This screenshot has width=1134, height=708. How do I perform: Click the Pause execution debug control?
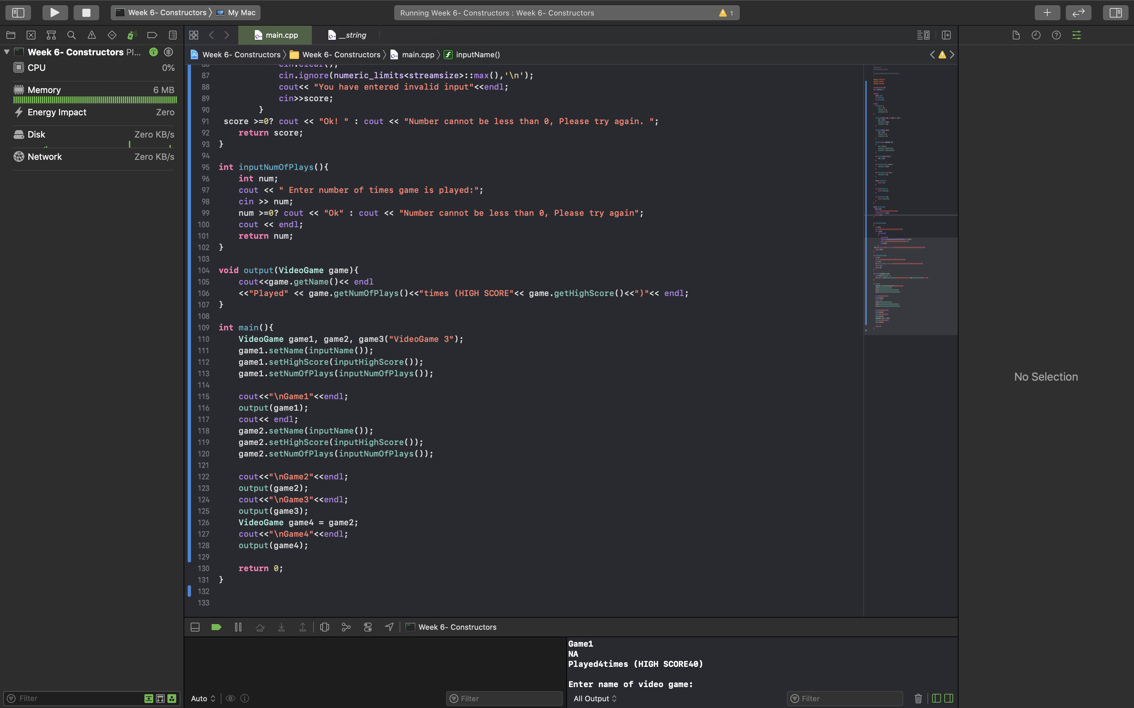238,627
